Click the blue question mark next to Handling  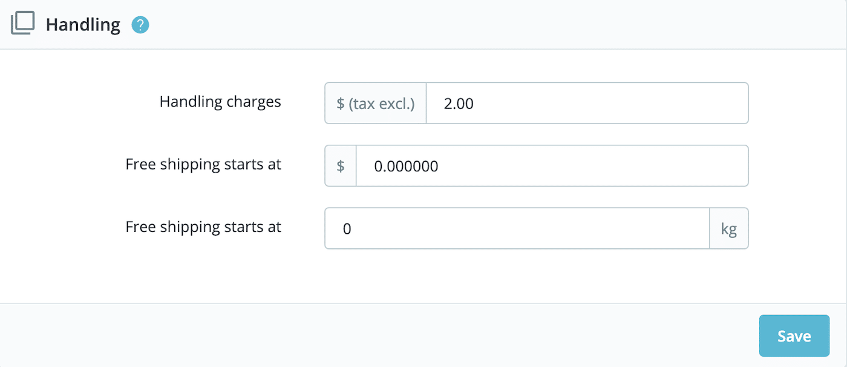coord(140,25)
